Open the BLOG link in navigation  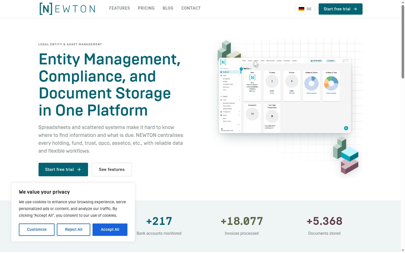tap(168, 8)
